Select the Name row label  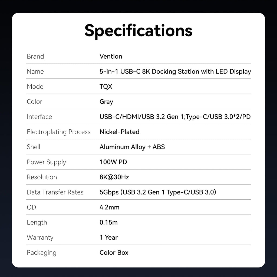(x=35, y=71)
